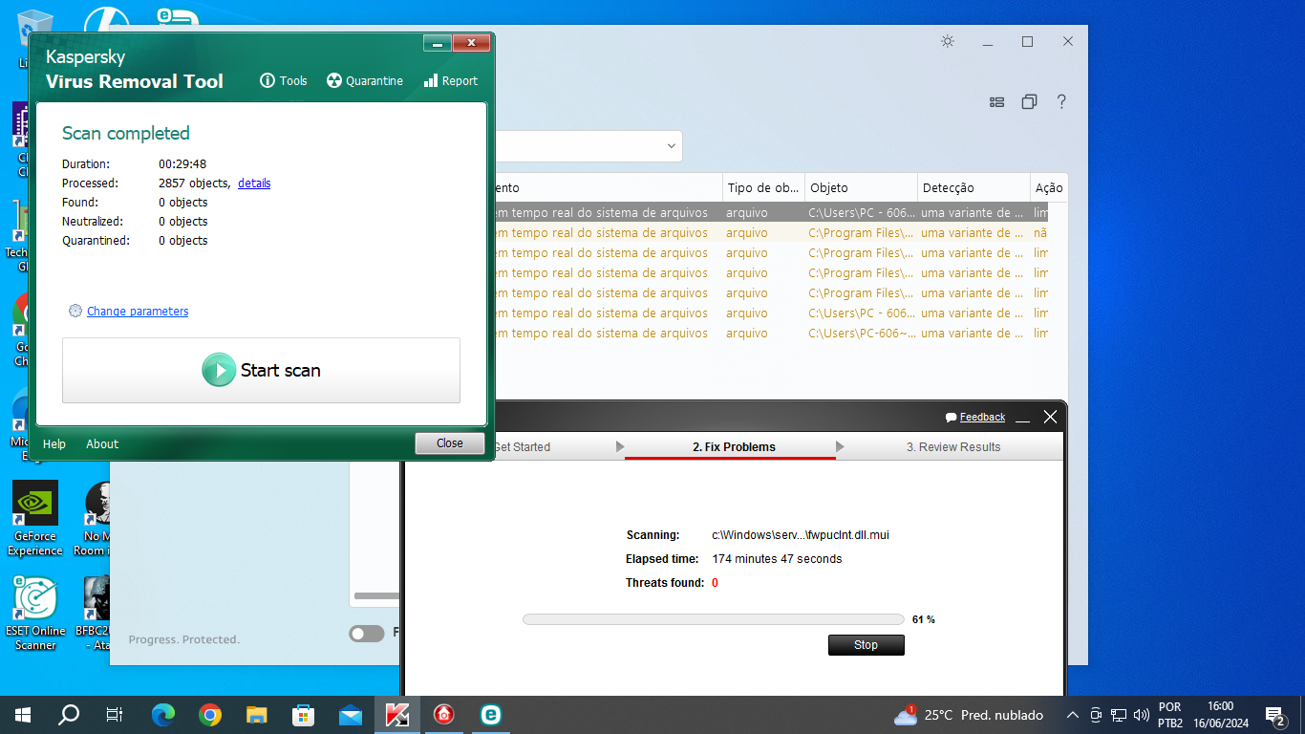Image resolution: width=1305 pixels, height=734 pixels.
Task: Open clock showing 16:00 16/06/2024
Action: 1220,715
